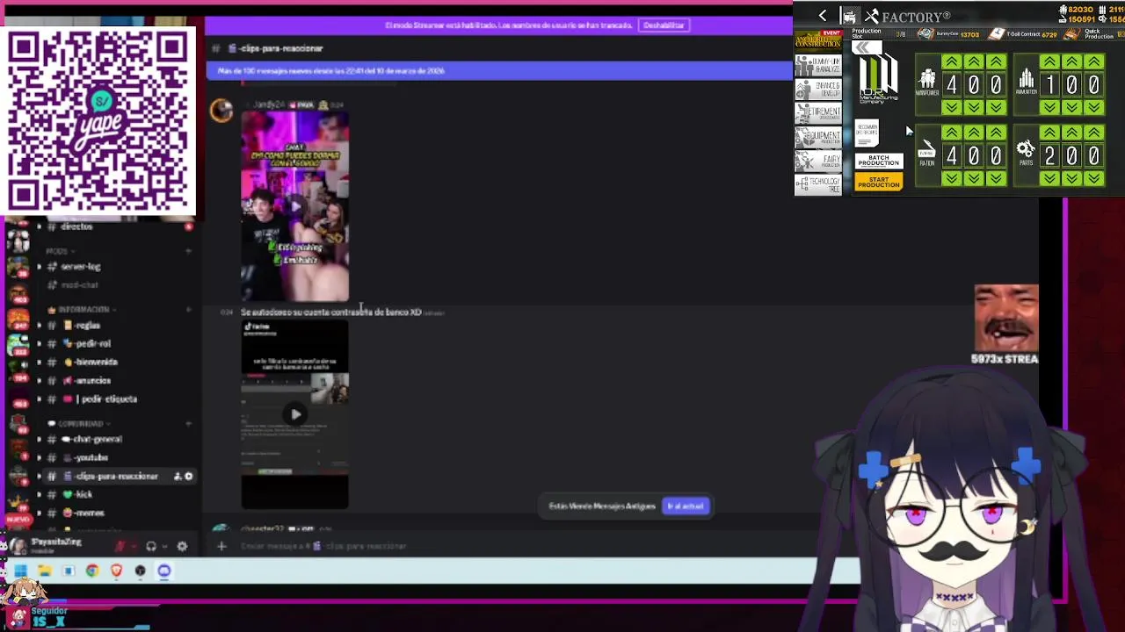1125x632 pixels.
Task: Collapse the factory panel with the double-chevron button
Action: click(867, 47)
